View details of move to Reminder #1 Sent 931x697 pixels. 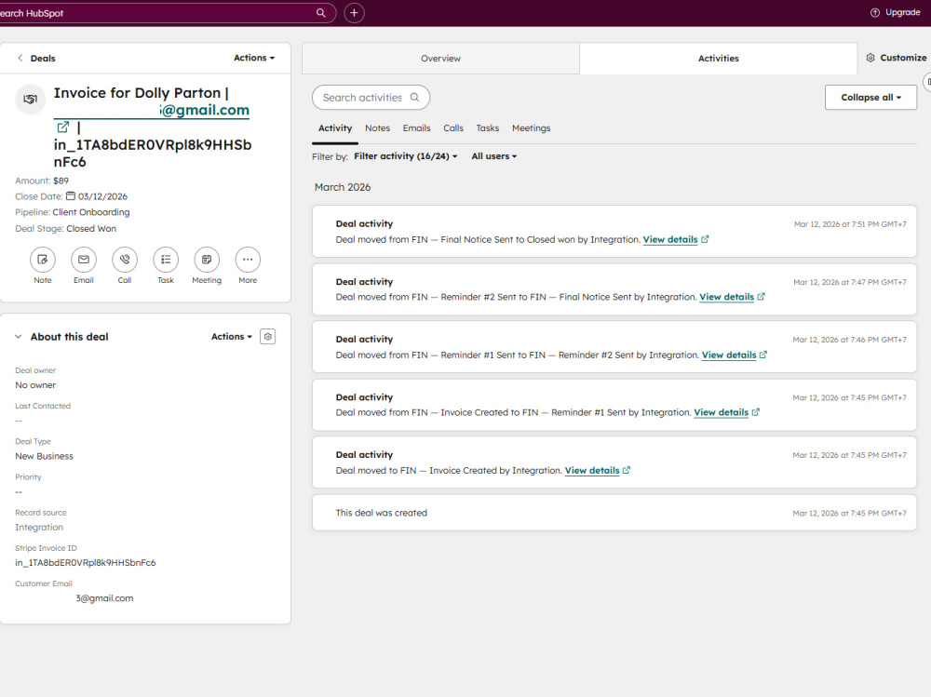click(722, 412)
